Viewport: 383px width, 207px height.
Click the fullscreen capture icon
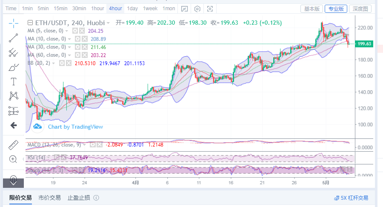210,9
